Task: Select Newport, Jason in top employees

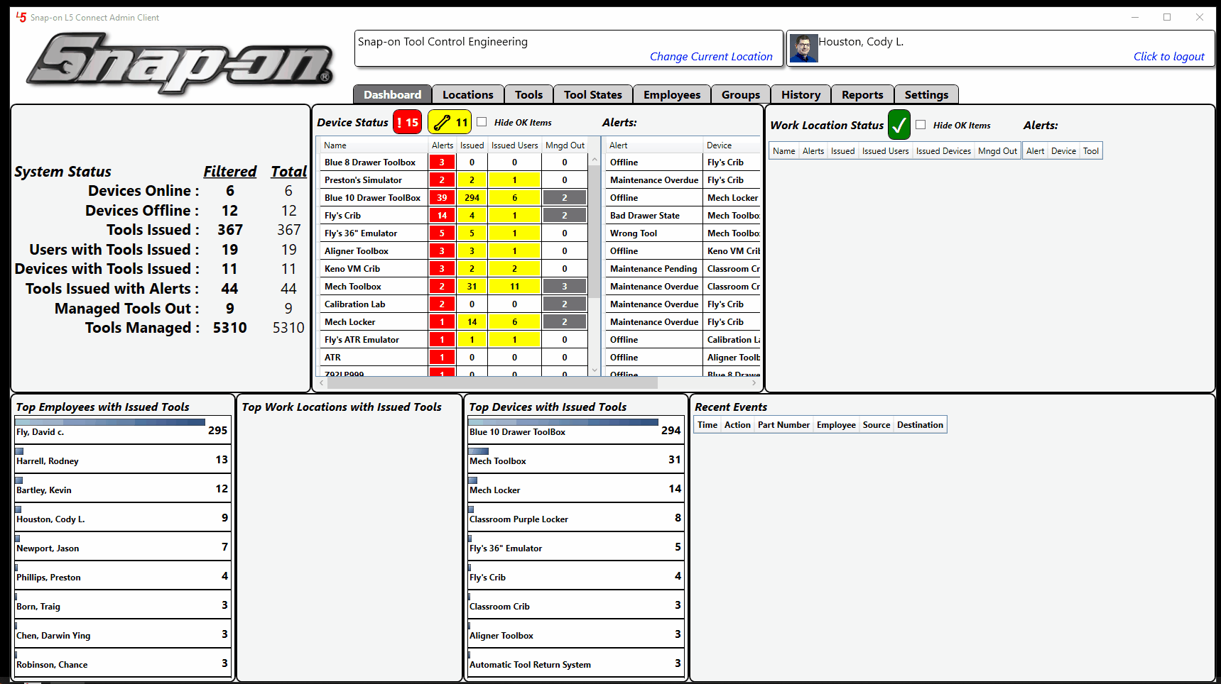Action: (x=123, y=547)
